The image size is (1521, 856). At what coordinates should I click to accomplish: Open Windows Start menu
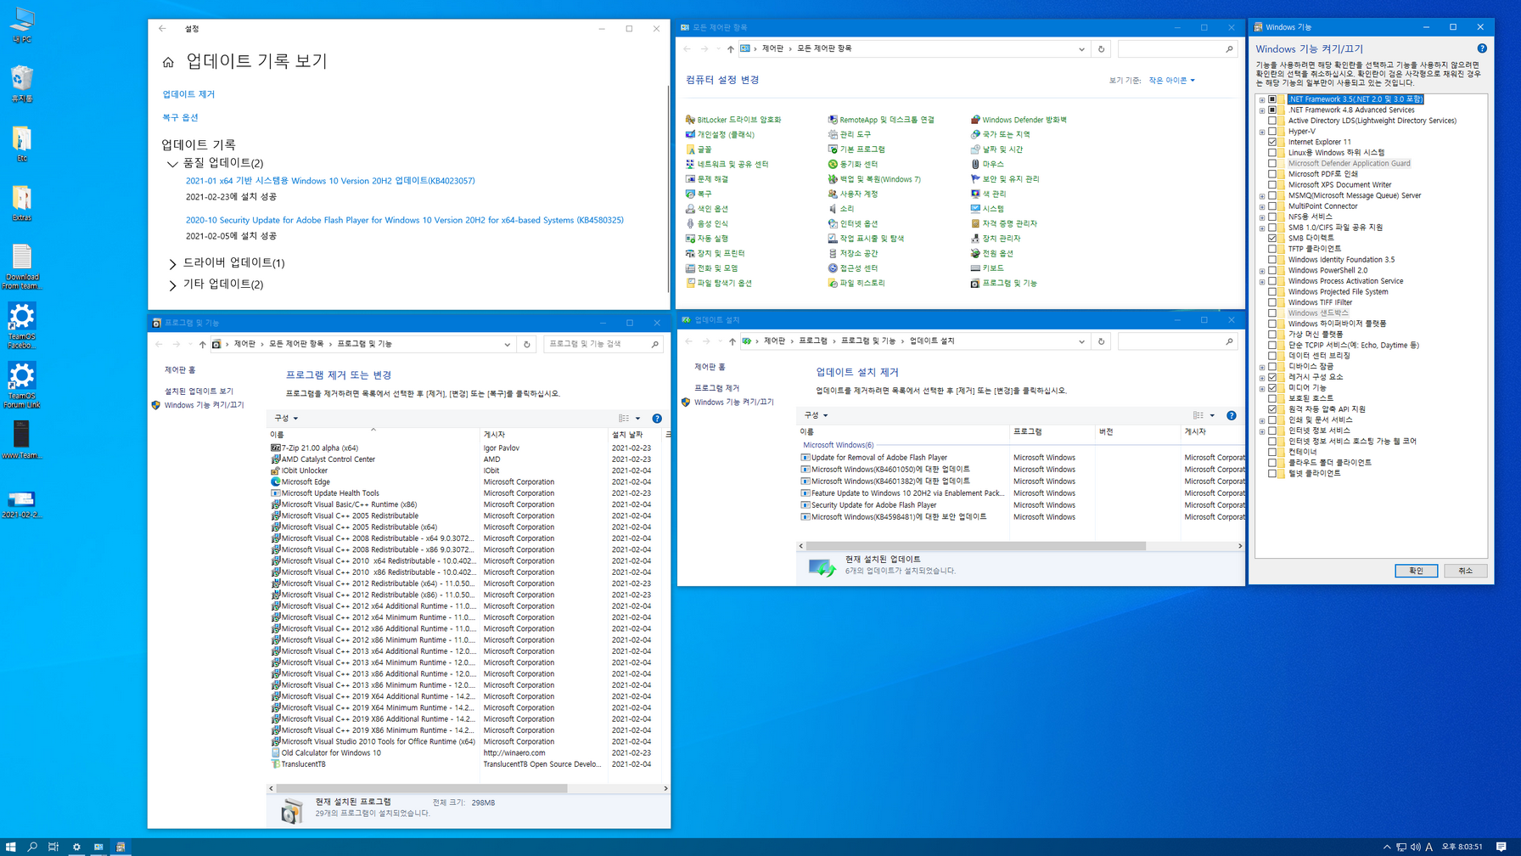pyautogui.click(x=10, y=847)
